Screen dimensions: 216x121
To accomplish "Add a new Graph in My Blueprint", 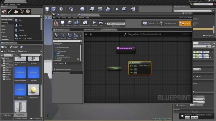I will 75,36.
